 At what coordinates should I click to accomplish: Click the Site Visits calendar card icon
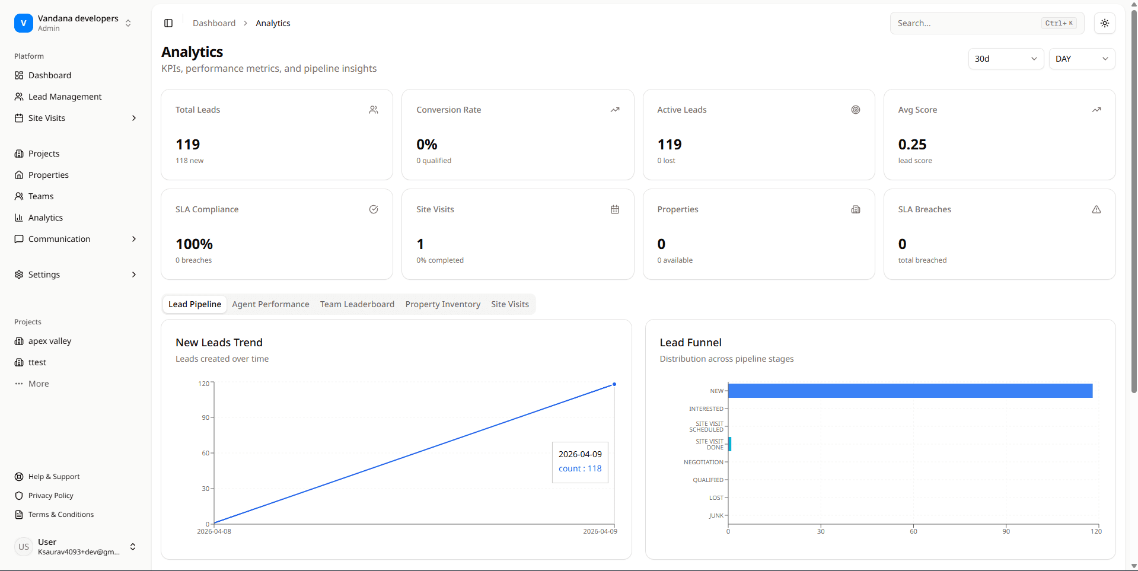point(614,209)
